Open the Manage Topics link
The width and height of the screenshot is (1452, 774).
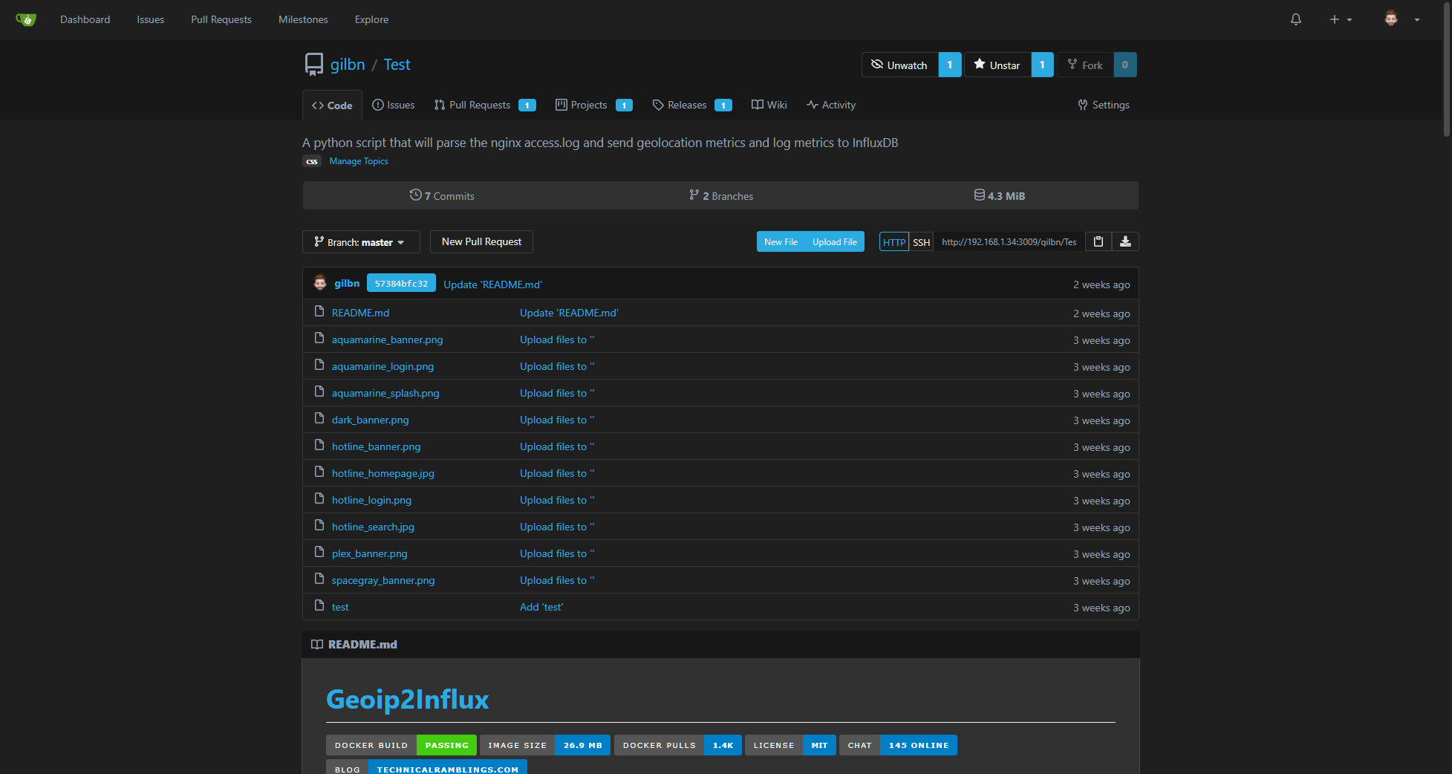tap(359, 161)
